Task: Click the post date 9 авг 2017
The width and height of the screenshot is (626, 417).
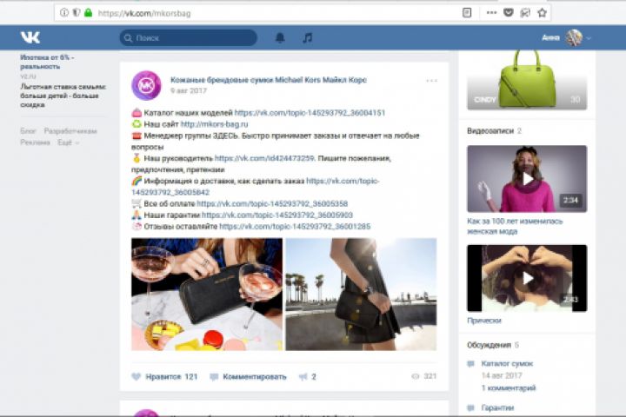Action: coord(189,91)
